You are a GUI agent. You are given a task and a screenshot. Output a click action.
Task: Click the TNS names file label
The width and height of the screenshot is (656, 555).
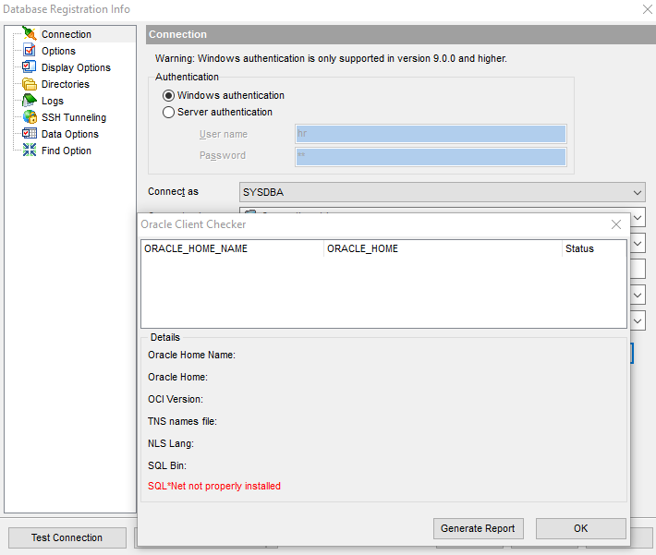point(182,422)
